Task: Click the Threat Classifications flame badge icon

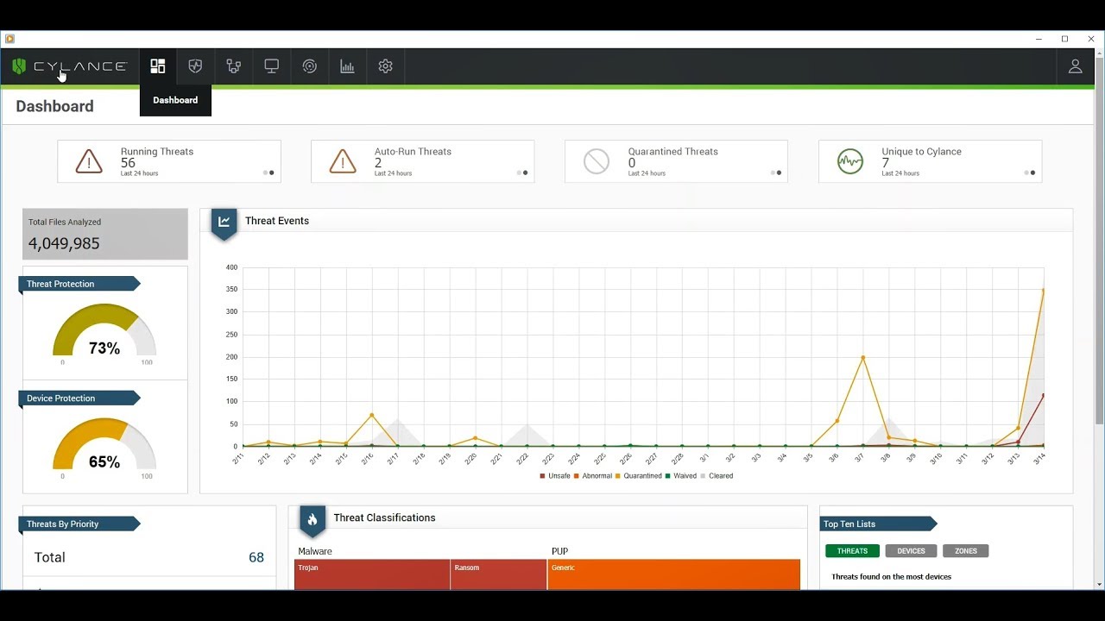Action: click(x=313, y=520)
